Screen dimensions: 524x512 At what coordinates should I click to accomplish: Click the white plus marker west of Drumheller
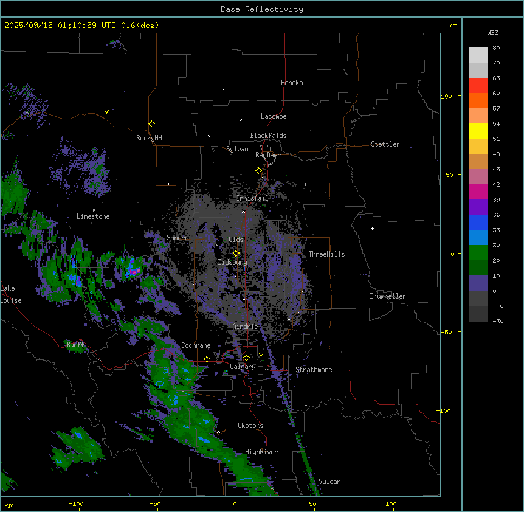(x=372, y=228)
